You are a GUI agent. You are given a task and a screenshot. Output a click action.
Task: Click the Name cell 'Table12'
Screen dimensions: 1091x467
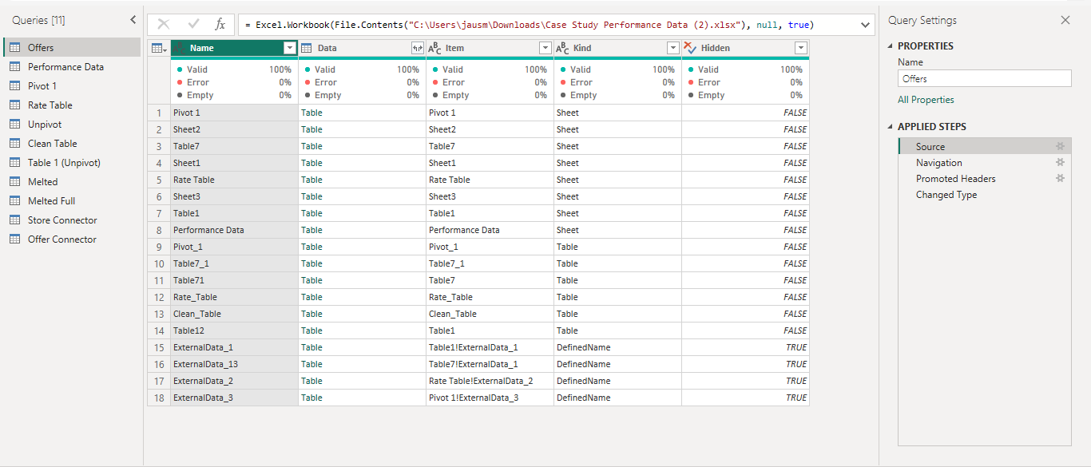coord(234,330)
